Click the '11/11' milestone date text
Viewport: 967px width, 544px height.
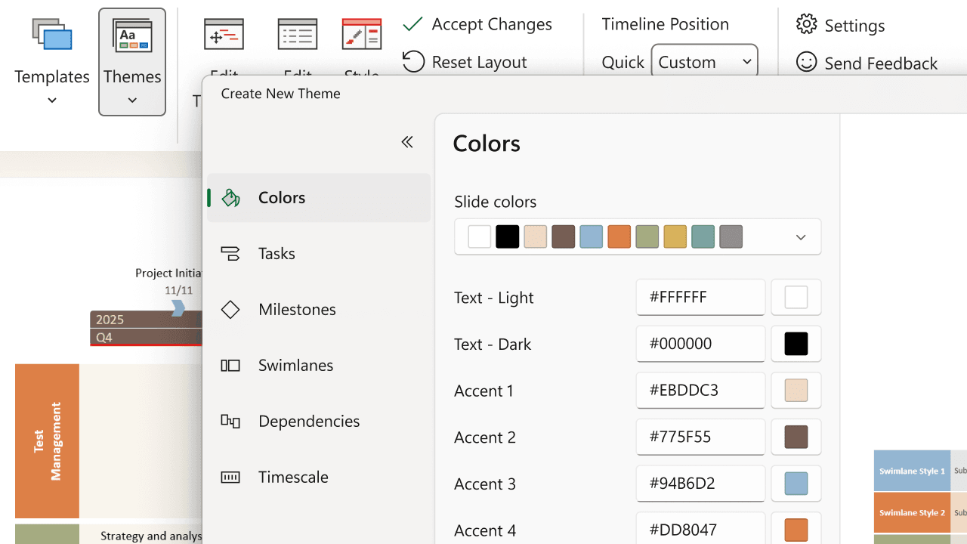[x=178, y=290]
